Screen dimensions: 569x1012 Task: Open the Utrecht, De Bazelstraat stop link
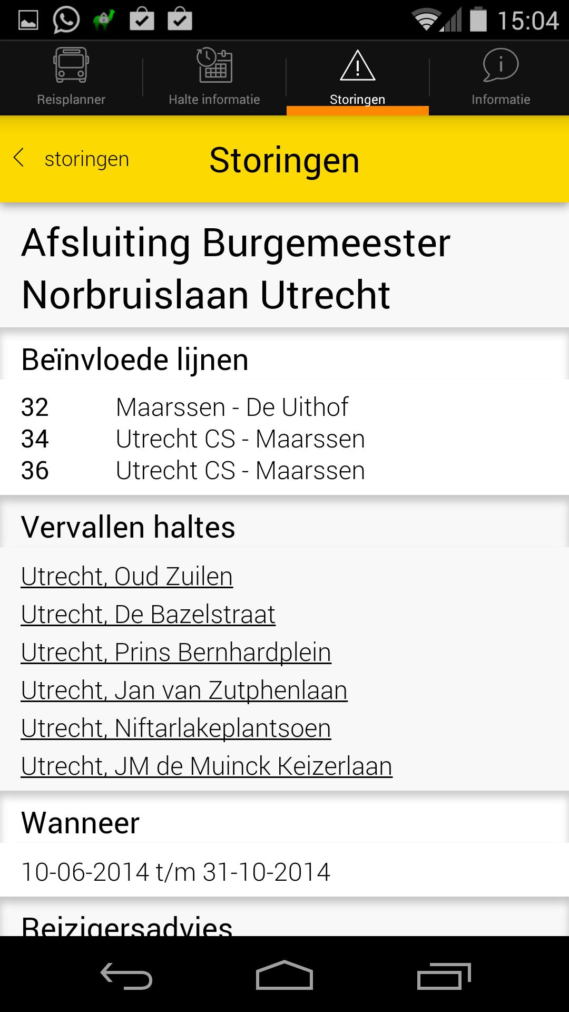148,614
